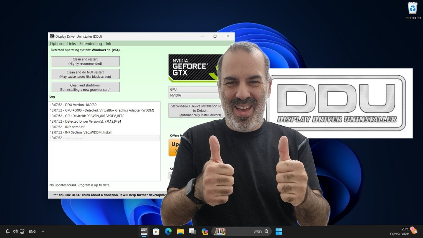The width and height of the screenshot is (423, 238).
Task: Select log line INF Section: VBoxWDDM_Install
Action: point(104,132)
